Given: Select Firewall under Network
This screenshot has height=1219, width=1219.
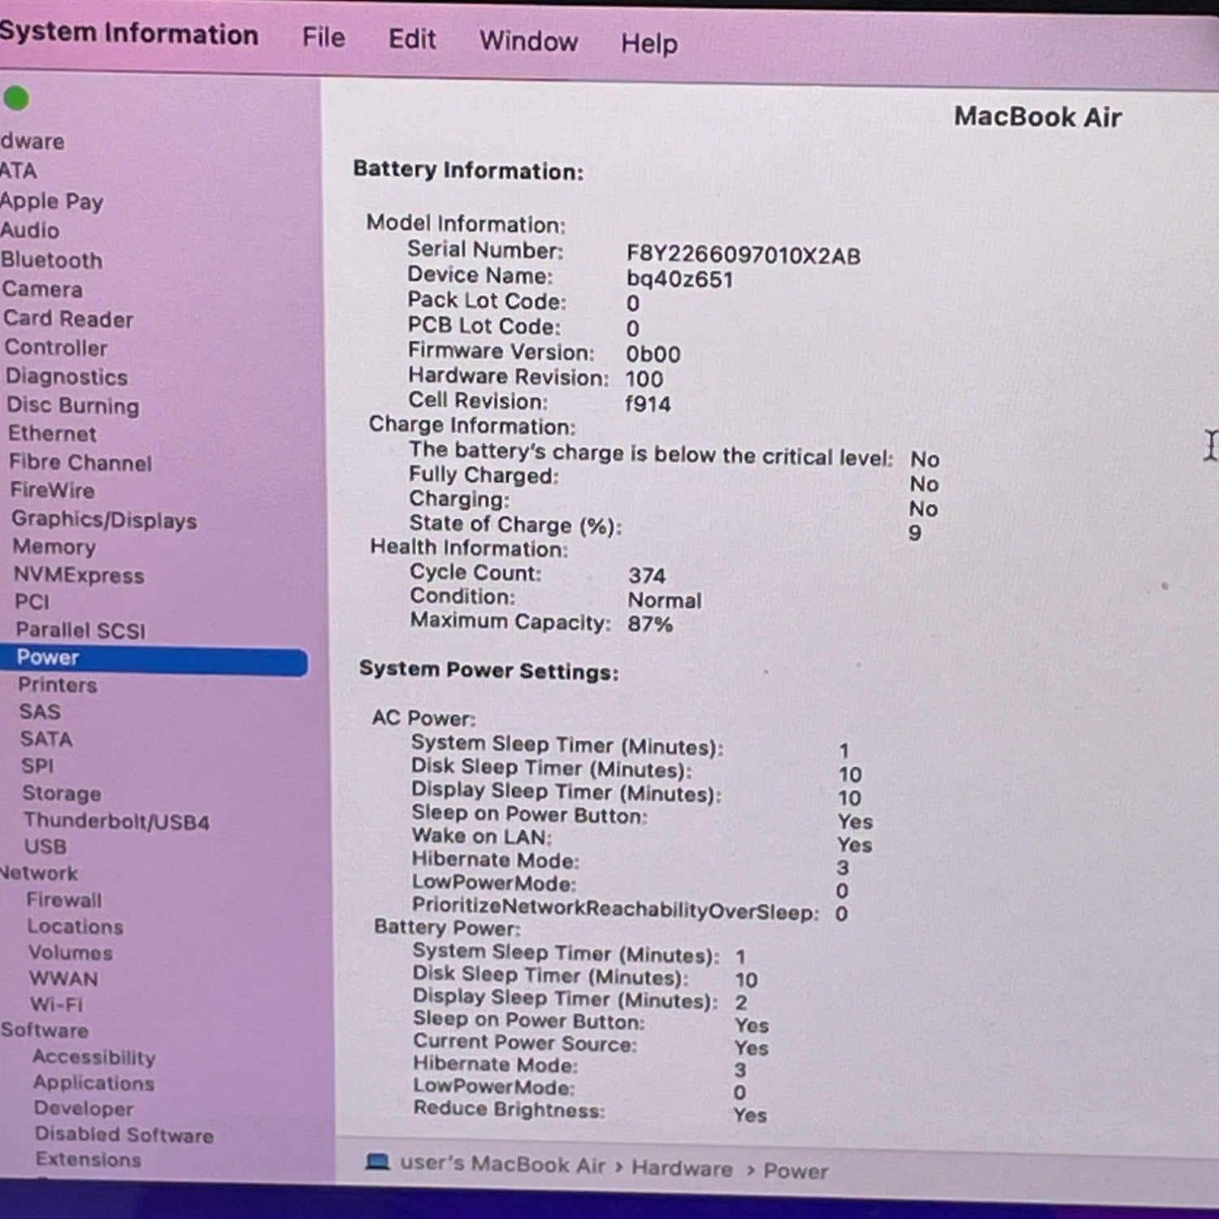Looking at the screenshot, I should [64, 900].
